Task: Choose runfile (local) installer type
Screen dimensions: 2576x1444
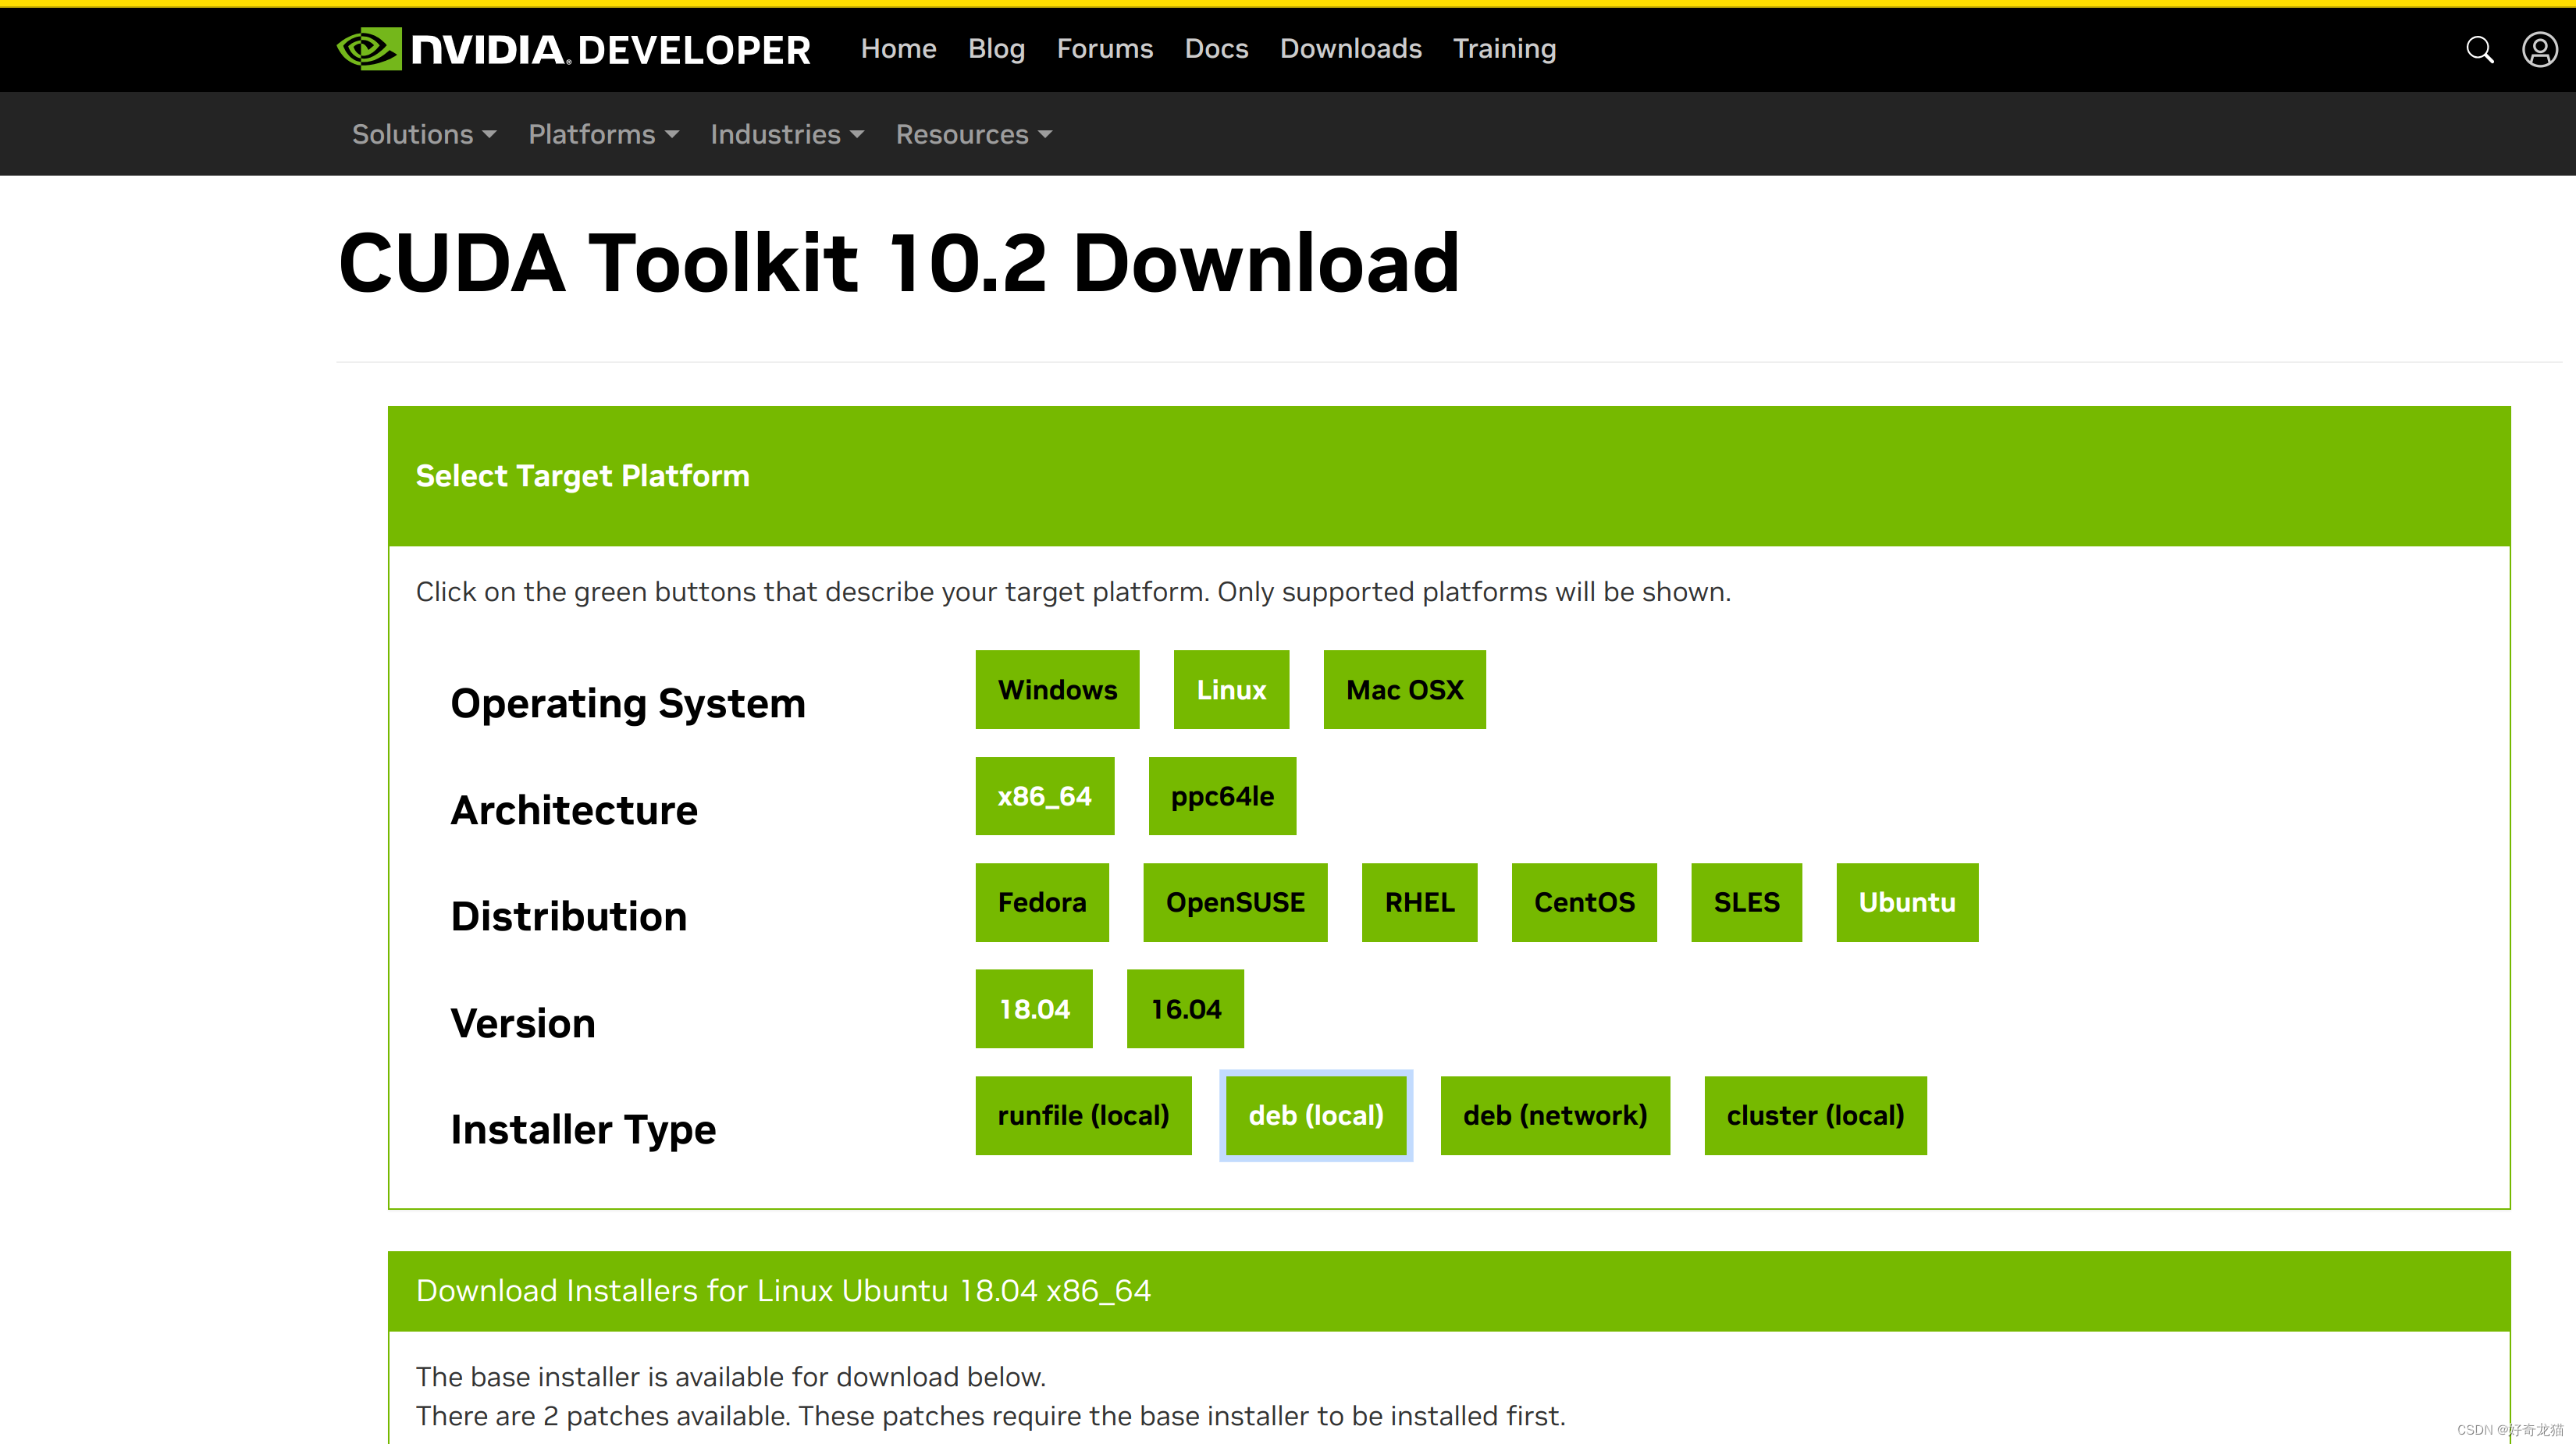Action: point(1083,1115)
